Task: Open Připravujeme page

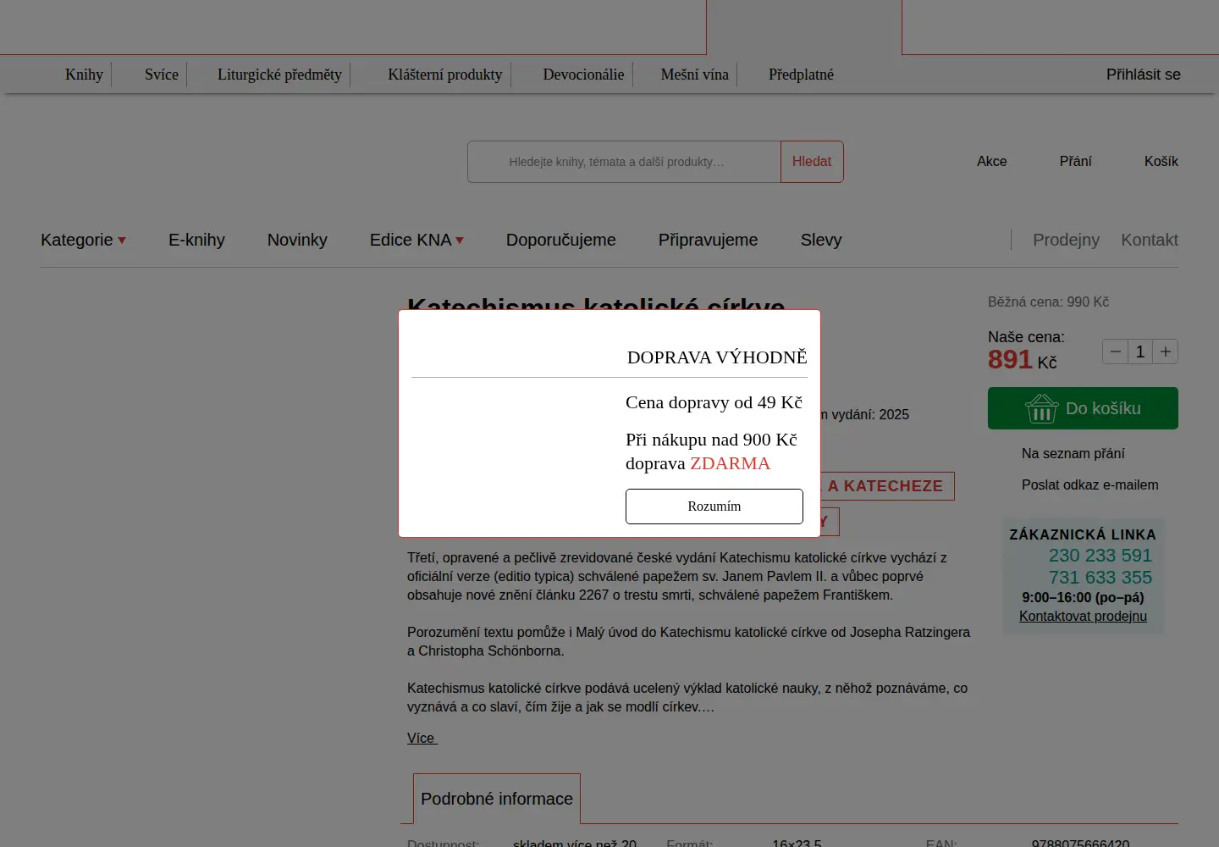Action: (709, 240)
